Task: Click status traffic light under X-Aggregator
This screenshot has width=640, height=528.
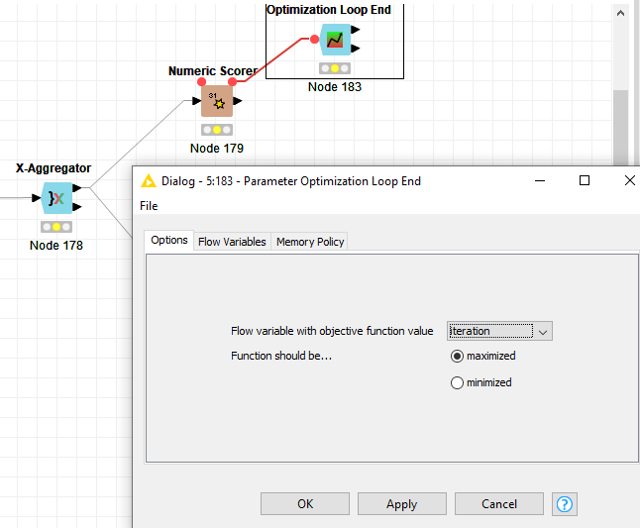Action: [x=56, y=227]
